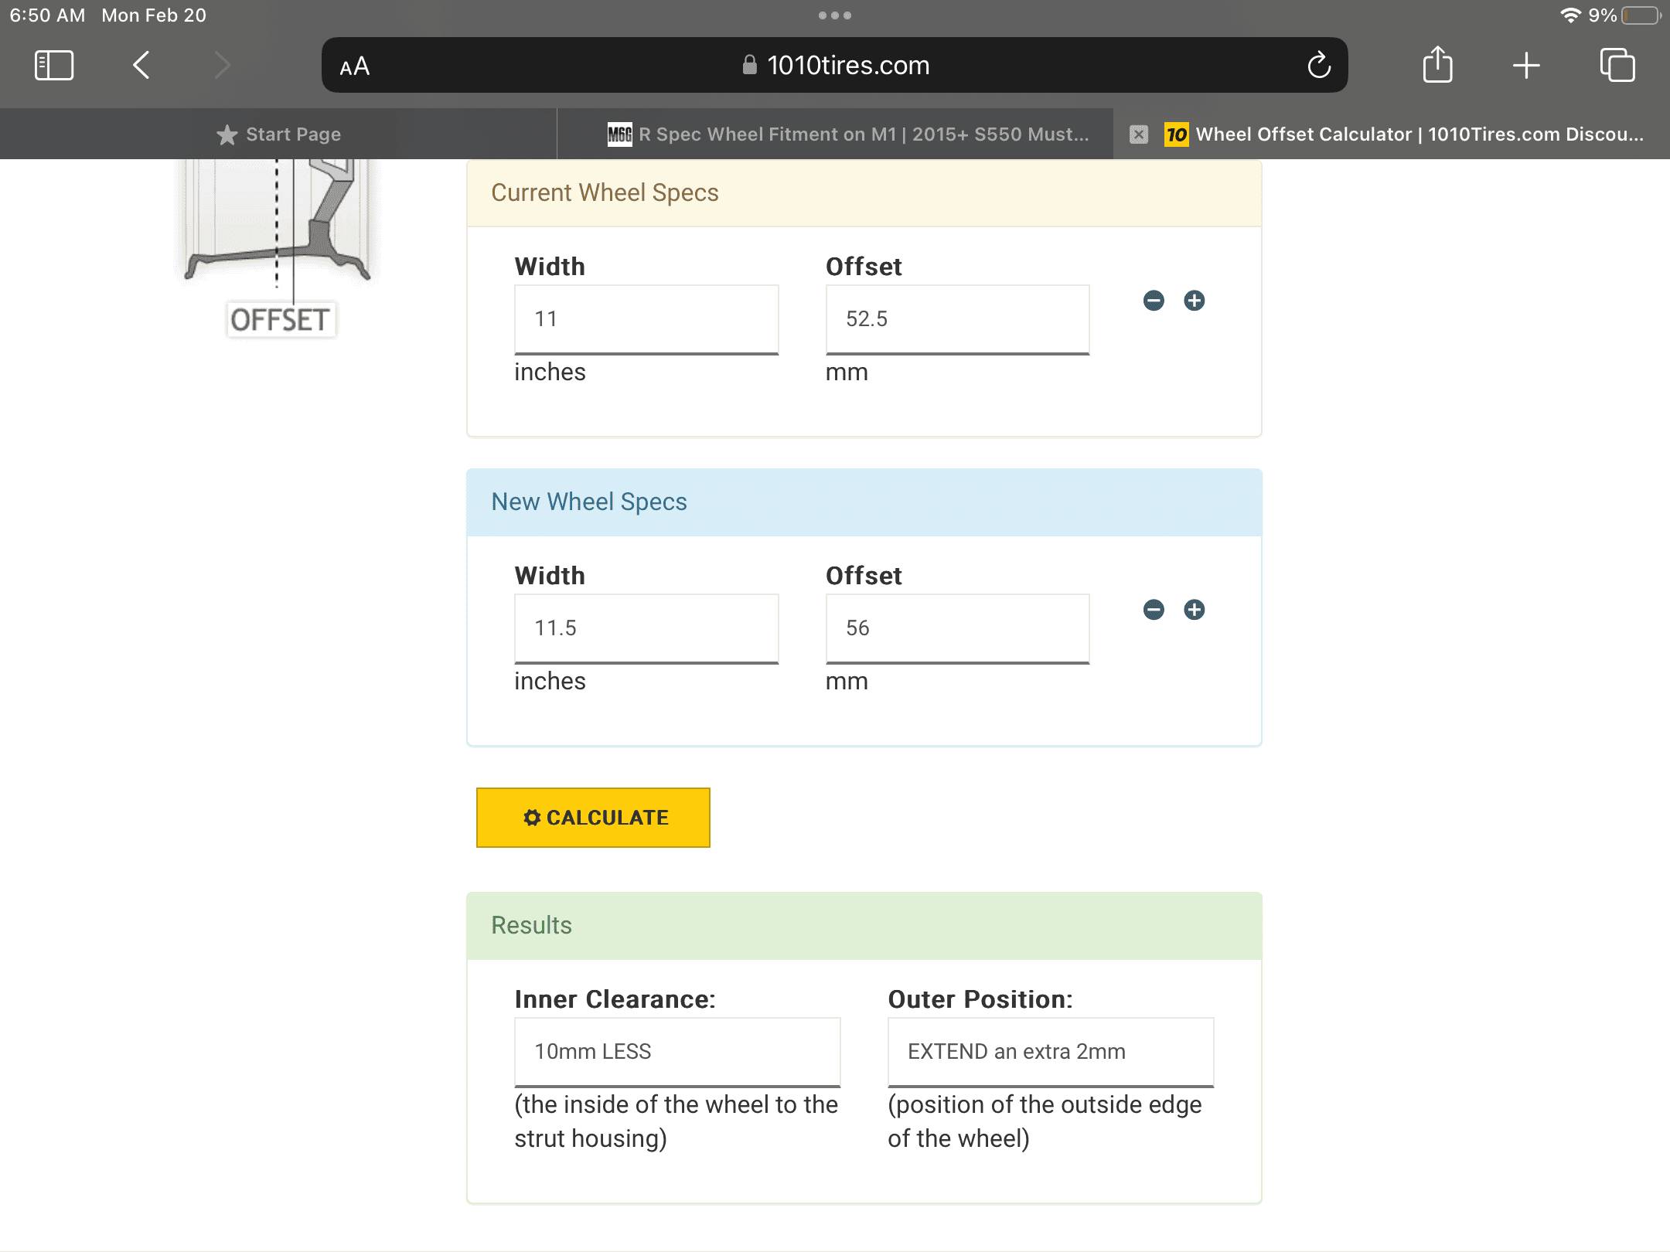Increase New Wheel offset with plus
The image size is (1670, 1252).
pyautogui.click(x=1195, y=610)
